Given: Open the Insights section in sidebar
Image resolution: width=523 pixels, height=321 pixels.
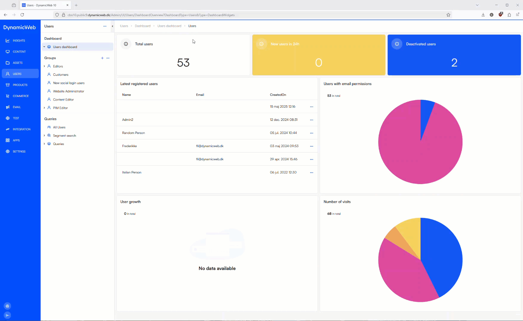Looking at the screenshot, I should 19,40.
